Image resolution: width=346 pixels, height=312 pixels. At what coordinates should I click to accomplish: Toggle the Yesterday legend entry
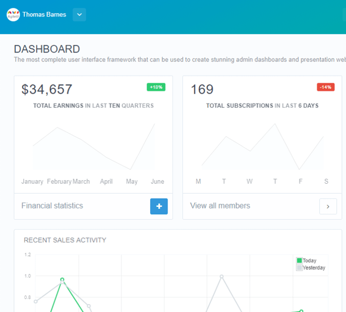pyautogui.click(x=311, y=268)
